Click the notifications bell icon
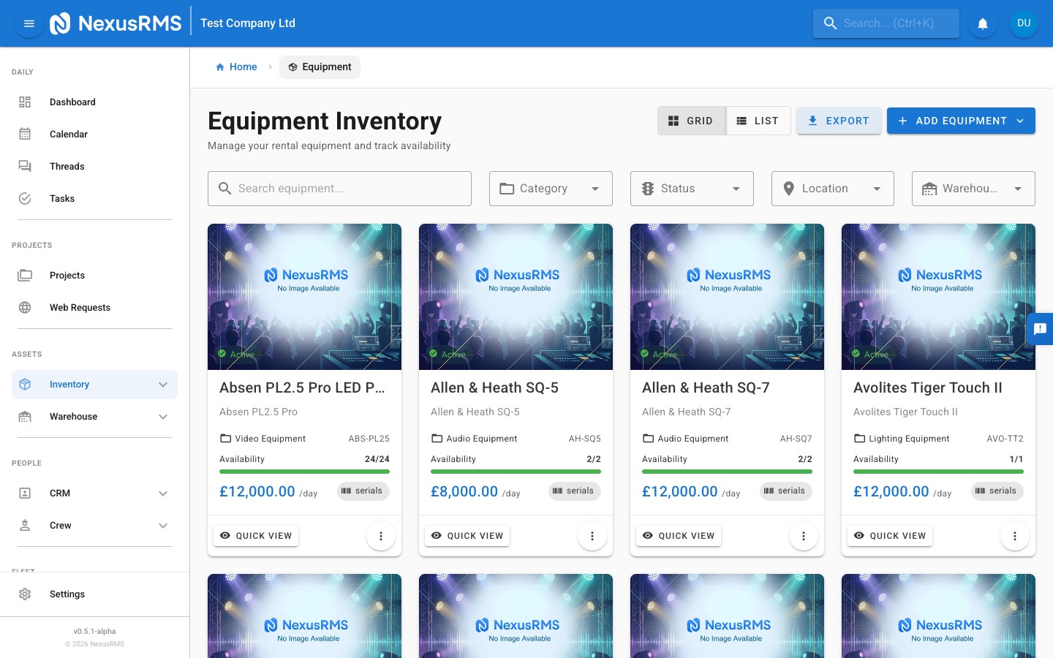The height and width of the screenshot is (658, 1053). (983, 23)
